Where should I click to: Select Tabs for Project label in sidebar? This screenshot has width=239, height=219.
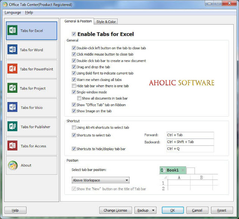(x=32, y=88)
